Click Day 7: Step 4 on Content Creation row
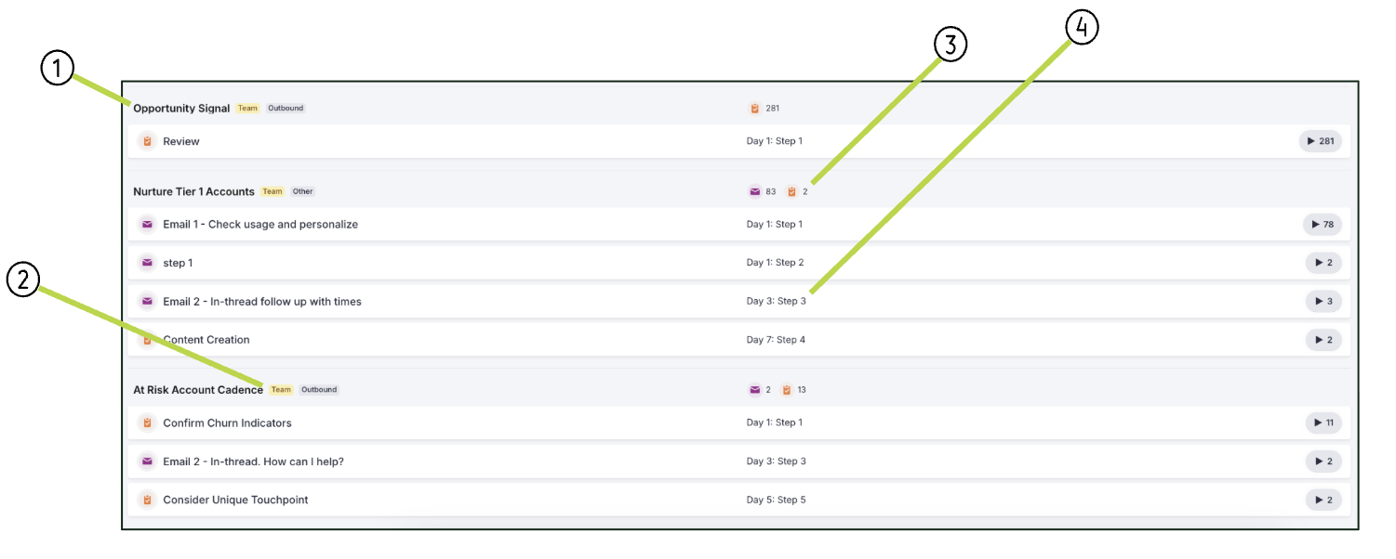 [776, 340]
